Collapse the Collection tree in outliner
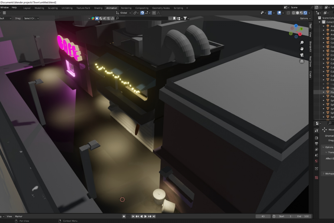The height and width of the screenshot is (223, 334). pos(320,22)
